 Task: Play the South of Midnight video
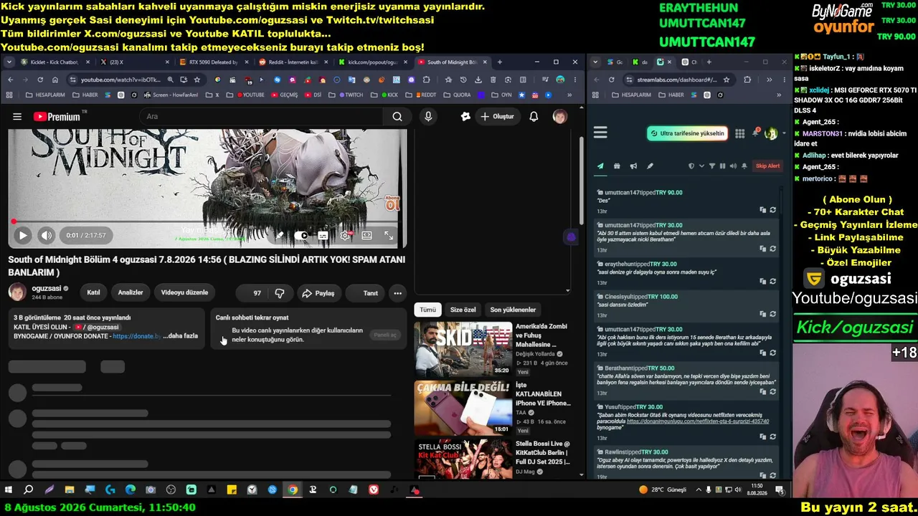(x=23, y=235)
